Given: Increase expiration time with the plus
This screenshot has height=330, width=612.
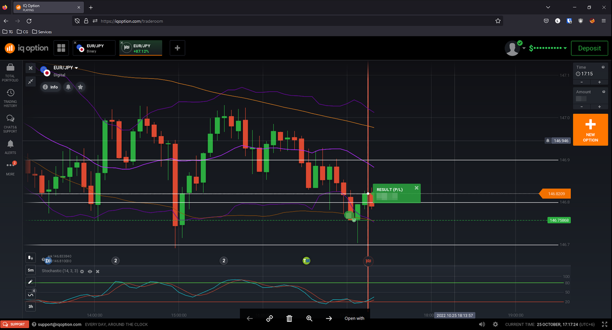Looking at the screenshot, I should click(x=599, y=82).
